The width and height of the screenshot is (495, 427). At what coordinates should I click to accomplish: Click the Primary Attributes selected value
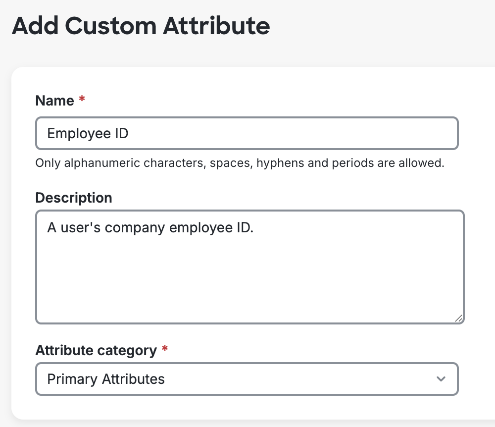click(x=105, y=379)
